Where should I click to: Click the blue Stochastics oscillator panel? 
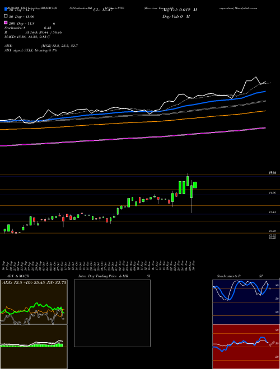coord(246,302)
